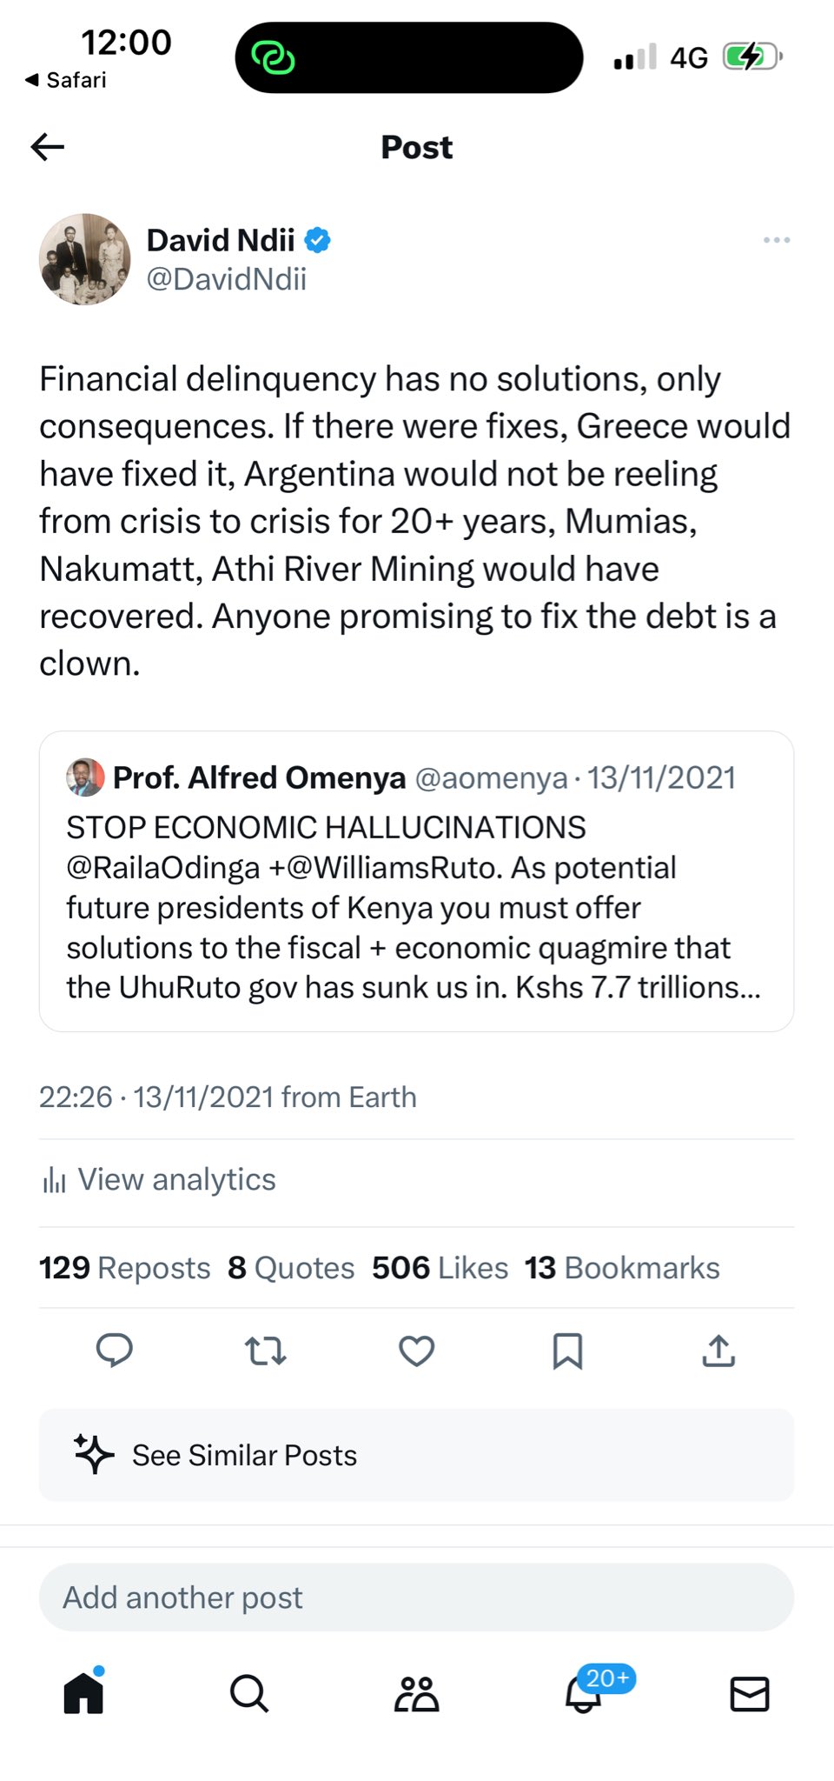Screen dimensions: 834x1781
Task: Open David Ndii's profile picture
Action: pos(84,259)
